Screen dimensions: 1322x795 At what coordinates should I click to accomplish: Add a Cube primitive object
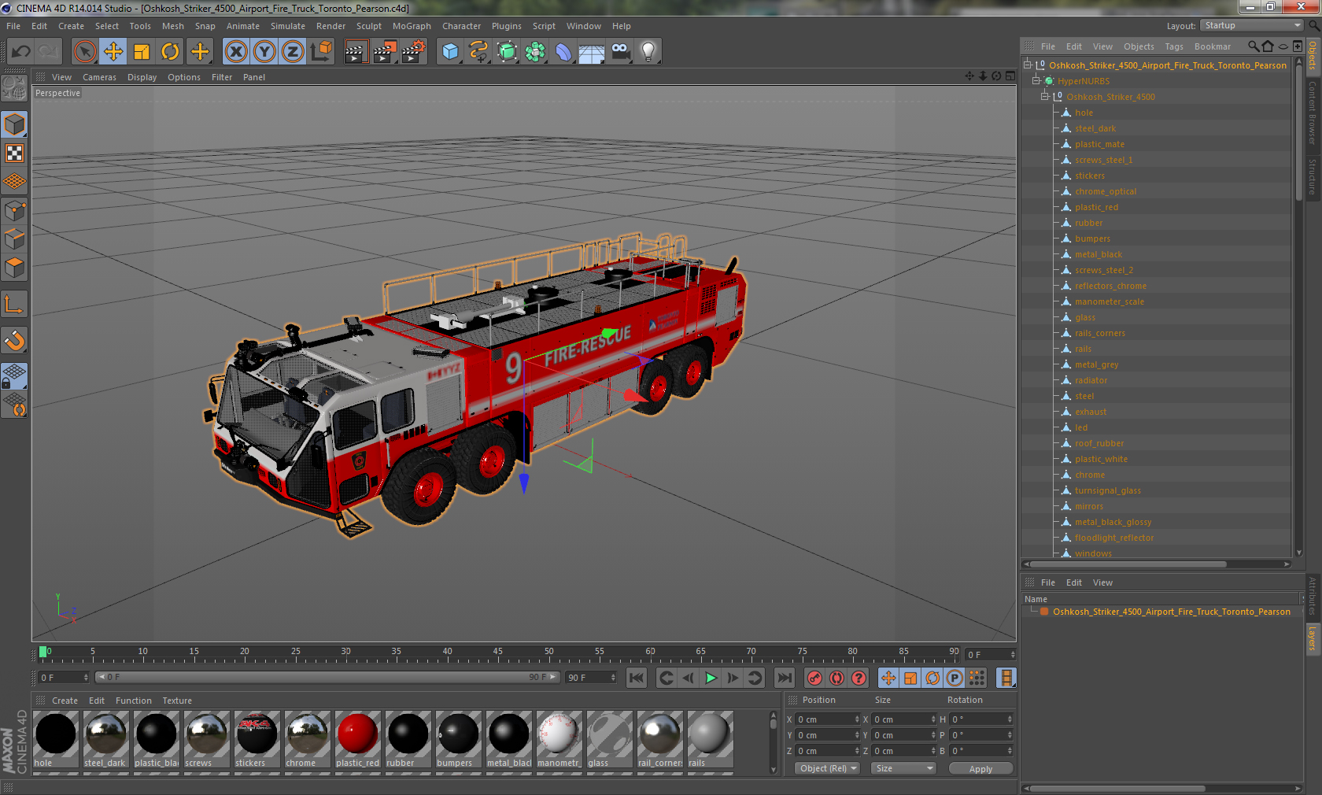[x=450, y=52]
